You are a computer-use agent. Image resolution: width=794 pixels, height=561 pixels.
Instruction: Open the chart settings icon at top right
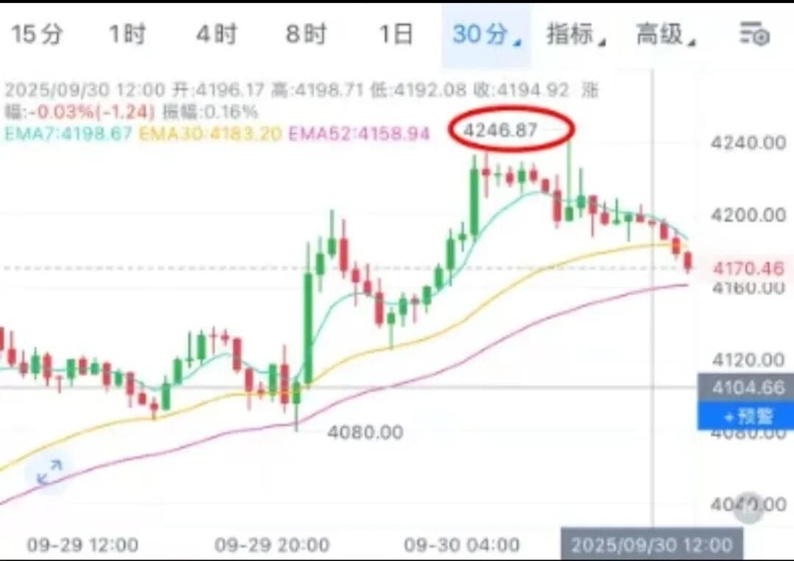[754, 35]
